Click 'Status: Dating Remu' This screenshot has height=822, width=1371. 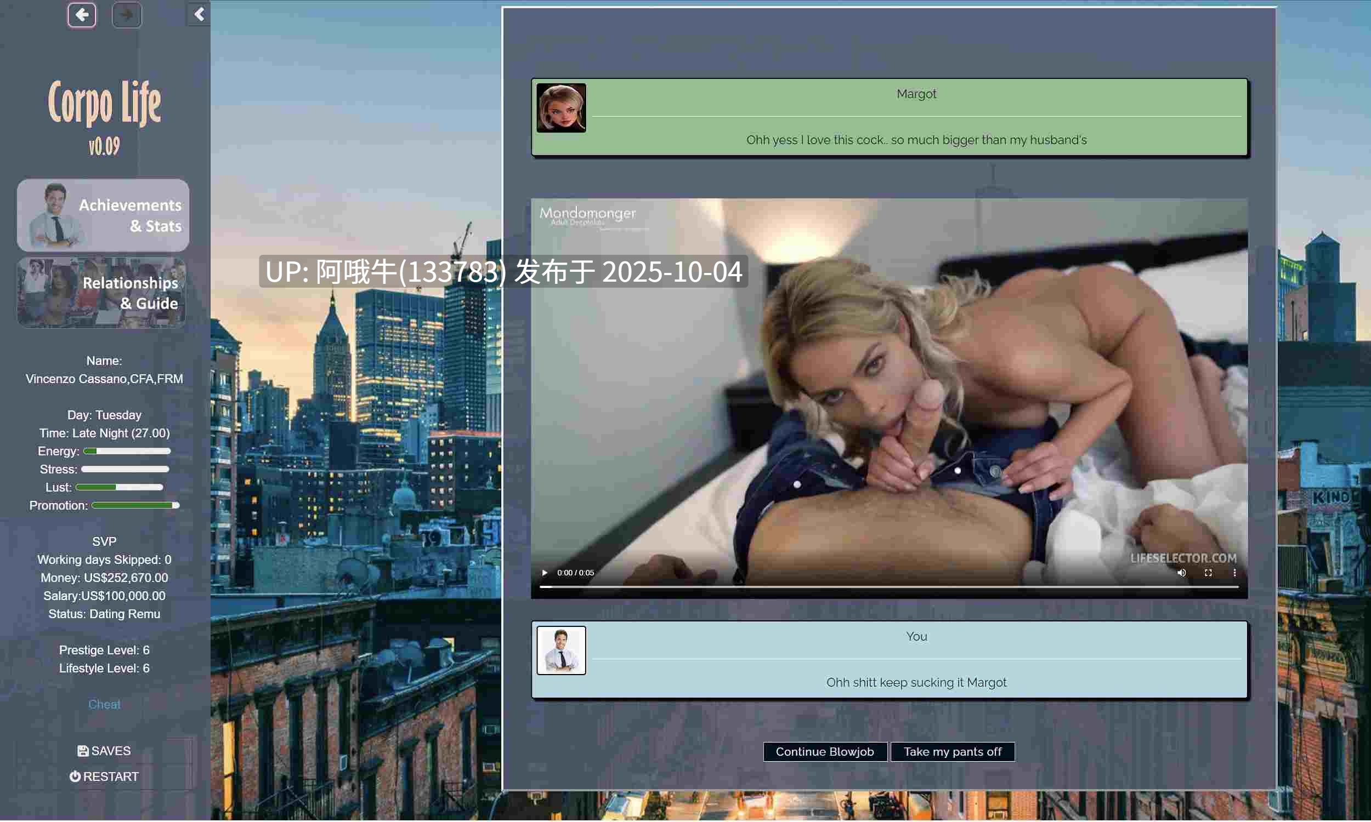pyautogui.click(x=104, y=614)
